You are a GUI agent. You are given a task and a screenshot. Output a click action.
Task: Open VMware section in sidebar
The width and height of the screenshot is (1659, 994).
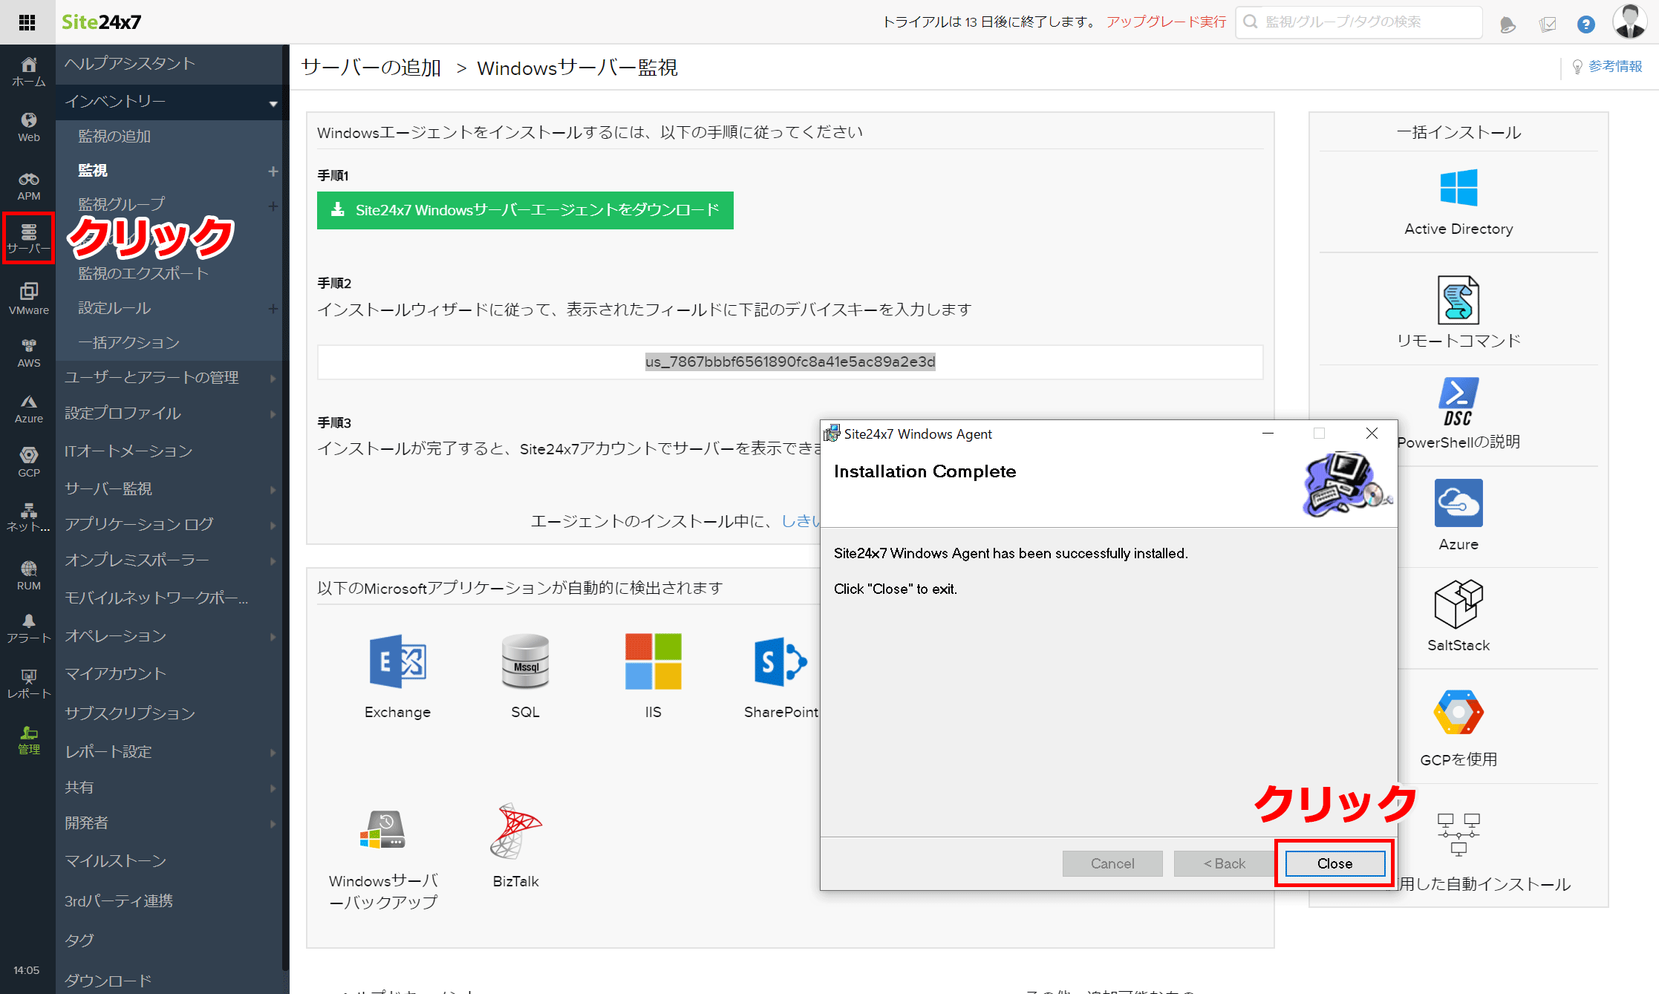28,299
